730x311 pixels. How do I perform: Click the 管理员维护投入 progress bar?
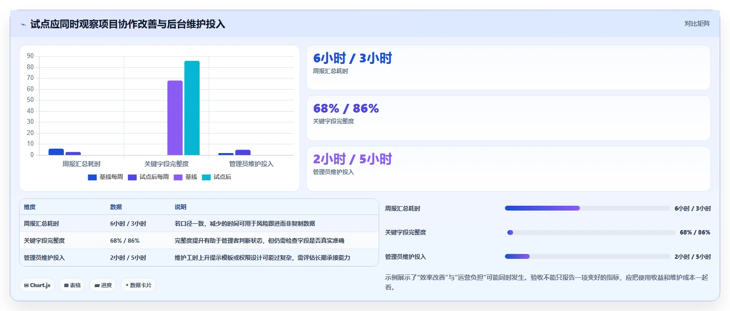pyautogui.click(x=588, y=256)
